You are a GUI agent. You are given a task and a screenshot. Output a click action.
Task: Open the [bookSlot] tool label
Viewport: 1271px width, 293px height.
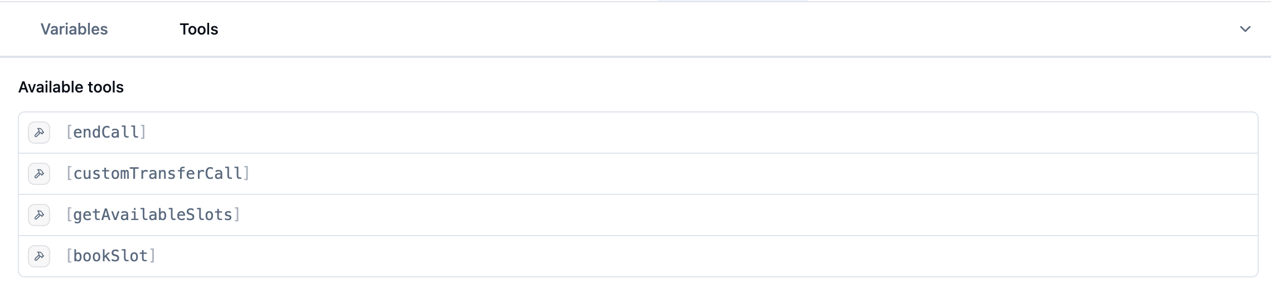[110, 256]
